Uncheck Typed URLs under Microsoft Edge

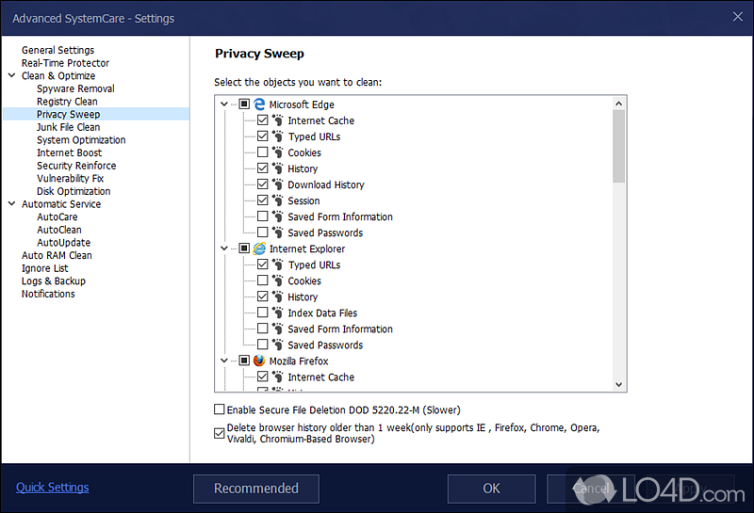click(x=263, y=136)
